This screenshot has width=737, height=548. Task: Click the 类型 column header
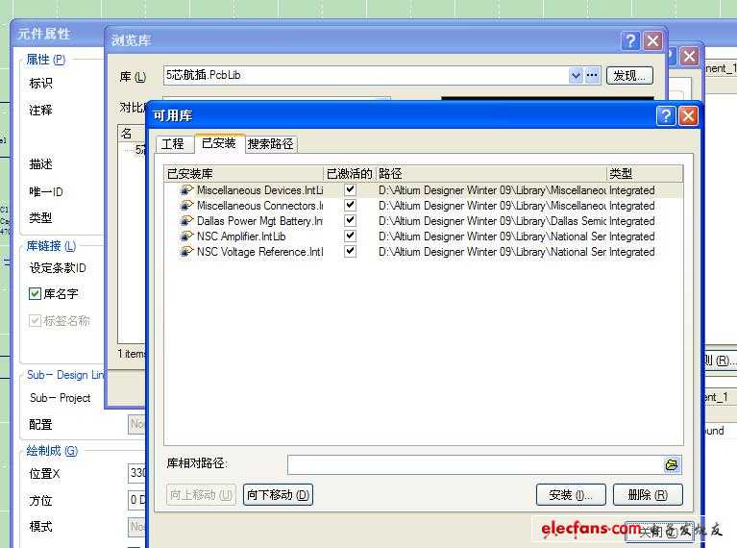click(645, 174)
